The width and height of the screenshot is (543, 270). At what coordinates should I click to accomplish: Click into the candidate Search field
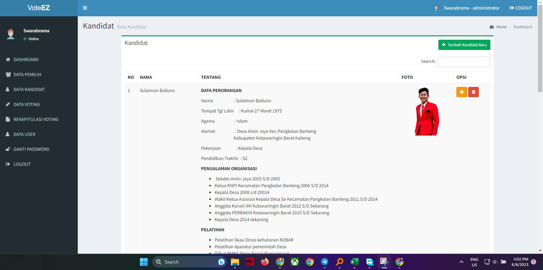pyautogui.click(x=464, y=61)
